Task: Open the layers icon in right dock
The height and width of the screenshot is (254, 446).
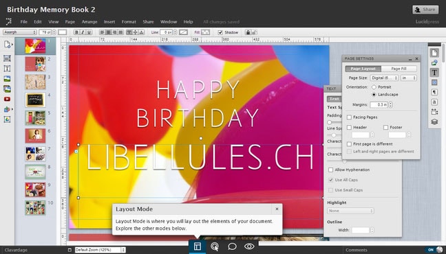Action: pos(434,122)
